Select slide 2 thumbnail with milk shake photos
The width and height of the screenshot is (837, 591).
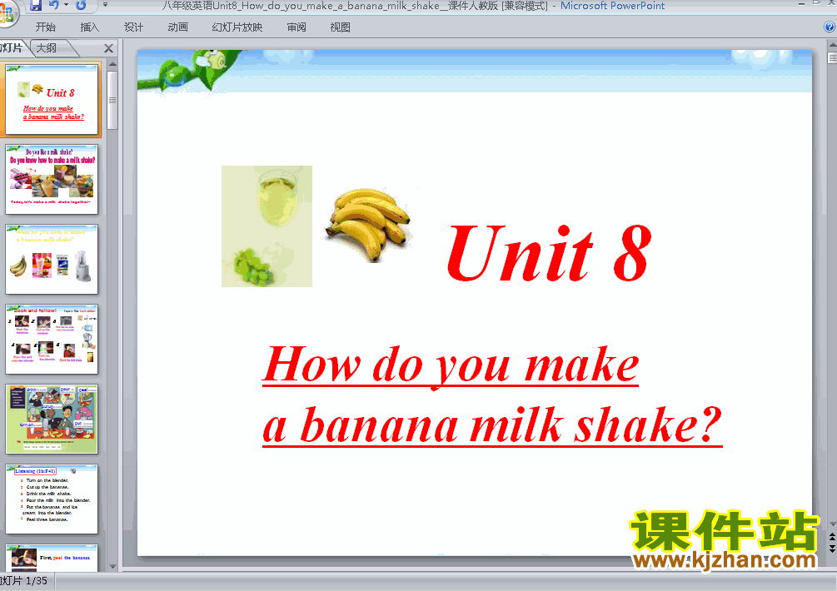[x=52, y=179]
